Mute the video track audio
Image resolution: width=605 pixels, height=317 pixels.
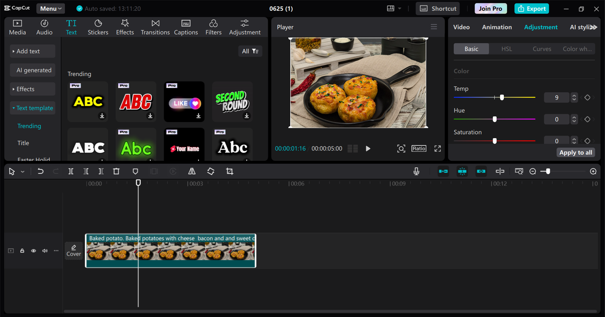[x=45, y=251]
